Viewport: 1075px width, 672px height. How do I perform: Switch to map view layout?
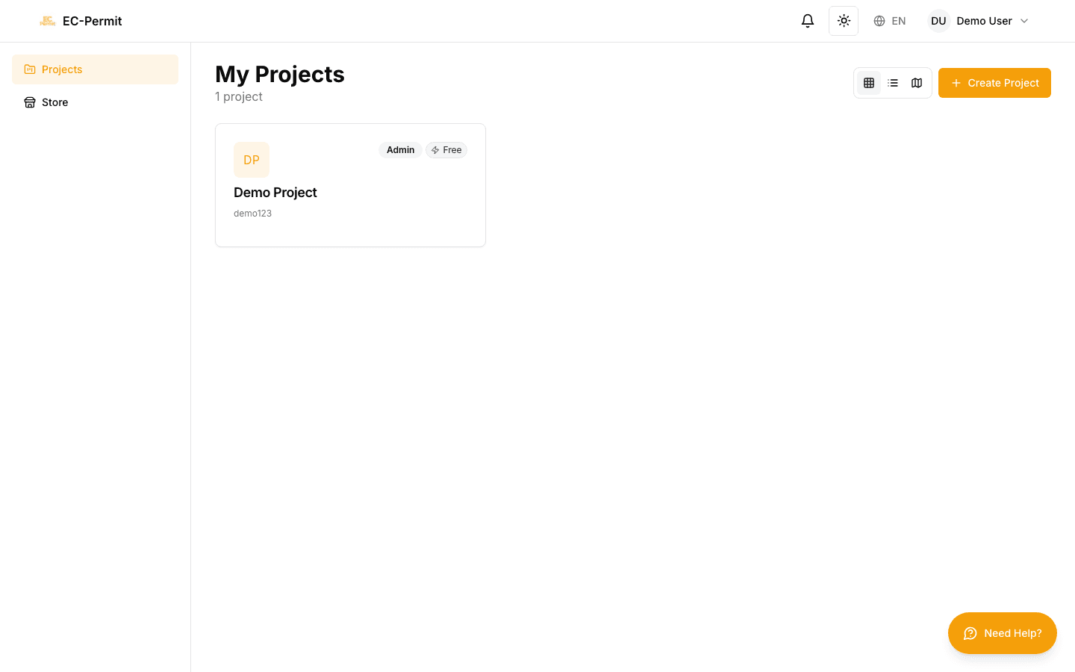tap(916, 83)
